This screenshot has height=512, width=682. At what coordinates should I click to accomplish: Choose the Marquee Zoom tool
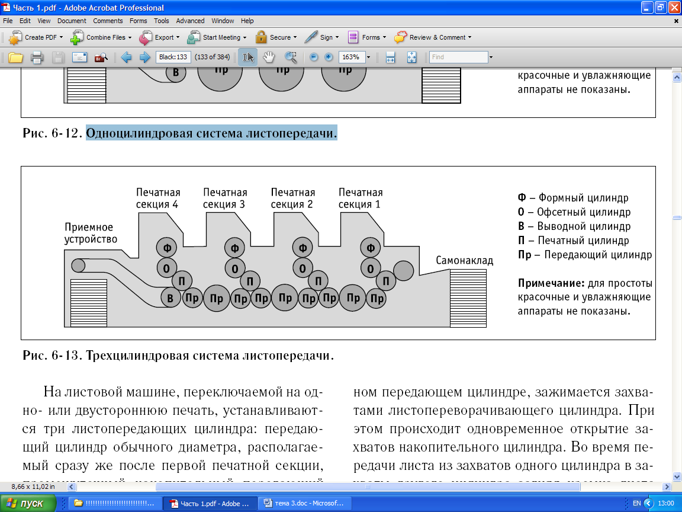(x=291, y=57)
